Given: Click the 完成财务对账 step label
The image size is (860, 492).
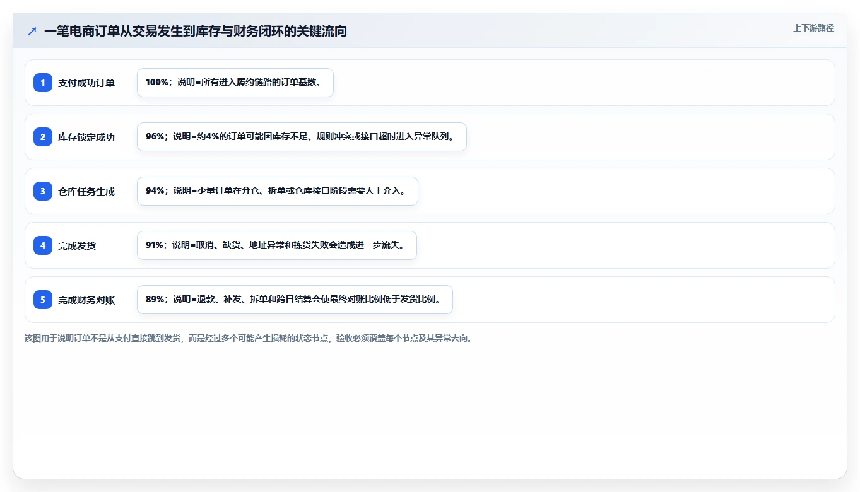Looking at the screenshot, I should [x=86, y=300].
